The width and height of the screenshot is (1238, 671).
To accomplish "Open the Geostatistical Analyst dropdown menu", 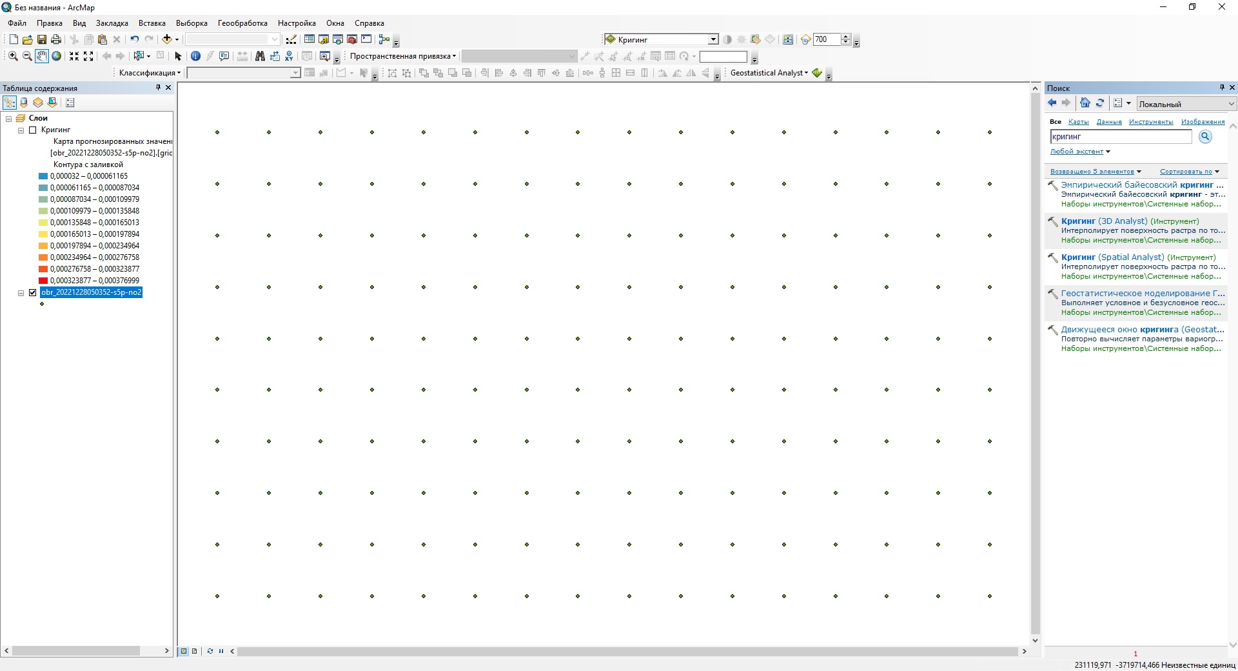I will coord(769,73).
